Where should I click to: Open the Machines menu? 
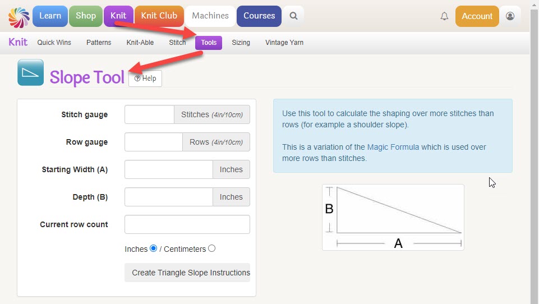point(210,16)
